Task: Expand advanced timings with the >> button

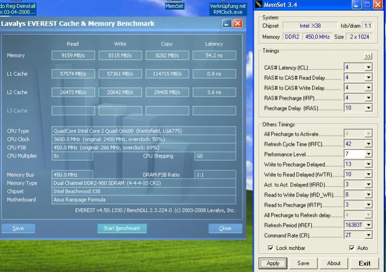Action: pos(368,56)
